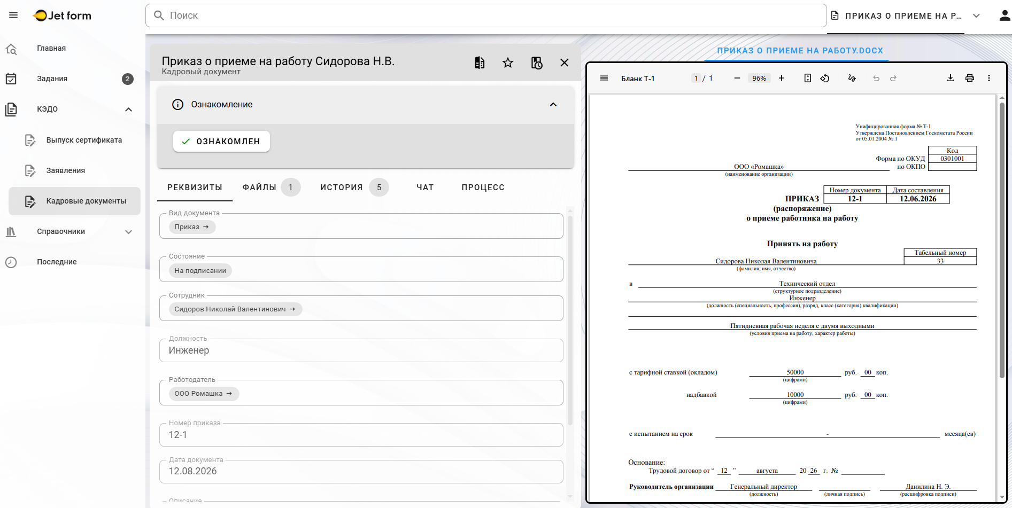Close the Приказ о приеме card
The width and height of the screenshot is (1012, 508).
click(565, 63)
